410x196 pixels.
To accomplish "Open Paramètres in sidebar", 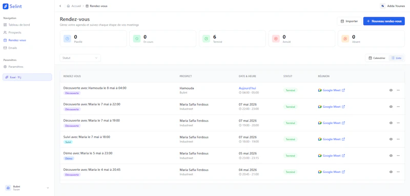I will 14,67.
